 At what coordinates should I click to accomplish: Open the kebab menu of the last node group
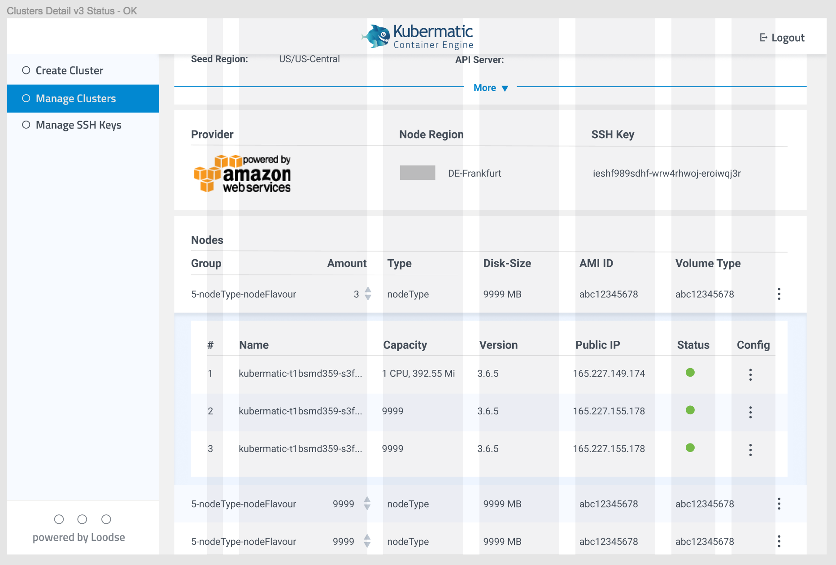pyautogui.click(x=779, y=541)
